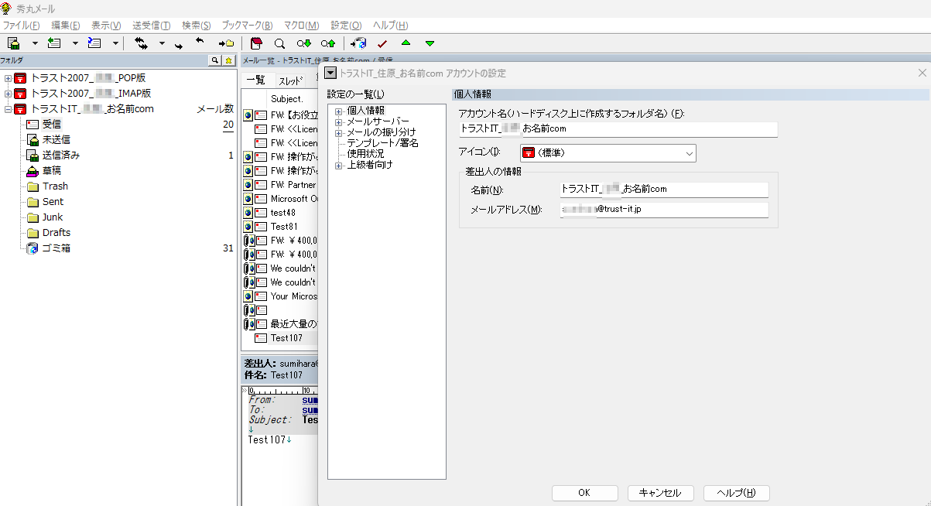The height and width of the screenshot is (506, 931).
Task: Expand 個人情報 in the settings list
Action: (x=339, y=111)
